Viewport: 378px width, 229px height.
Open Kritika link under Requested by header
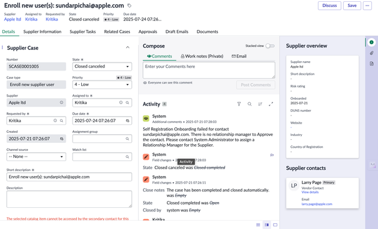tap(52, 19)
